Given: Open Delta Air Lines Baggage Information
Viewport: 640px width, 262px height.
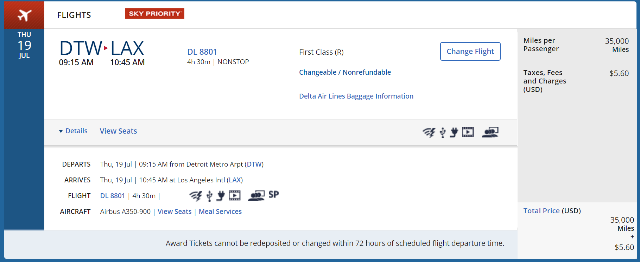Looking at the screenshot, I should point(356,96).
